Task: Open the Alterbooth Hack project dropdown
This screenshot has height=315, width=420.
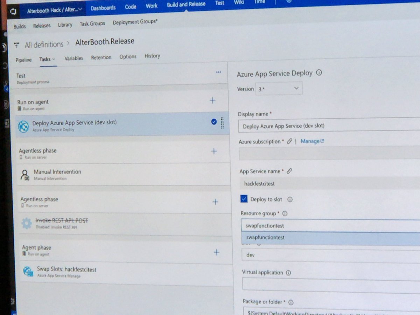Action: click(x=55, y=9)
